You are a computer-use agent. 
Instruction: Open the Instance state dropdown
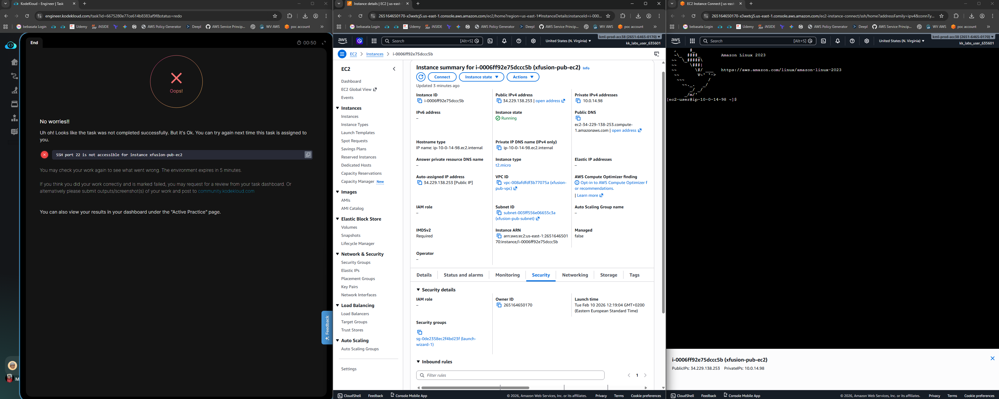[481, 77]
